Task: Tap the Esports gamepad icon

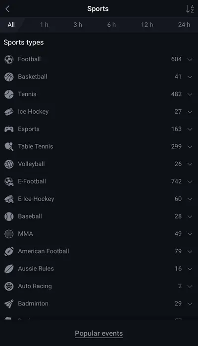Action: click(9, 129)
